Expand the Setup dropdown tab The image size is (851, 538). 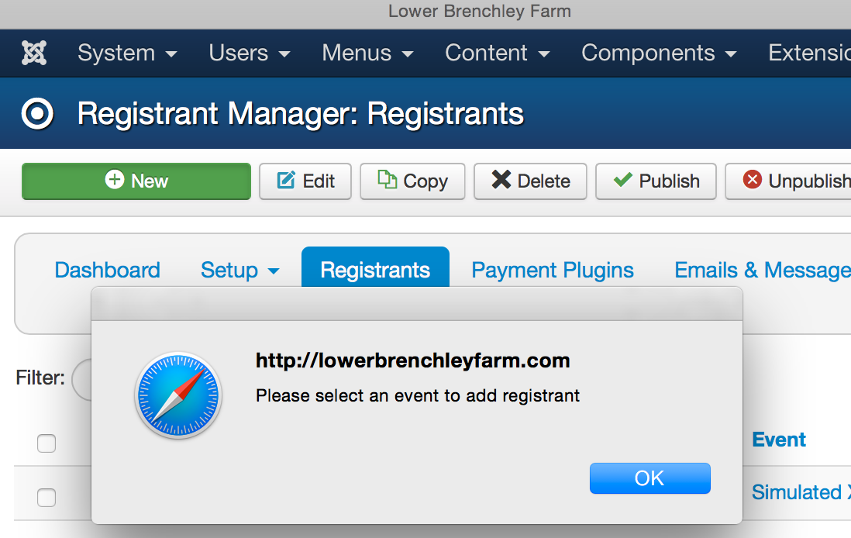240,270
